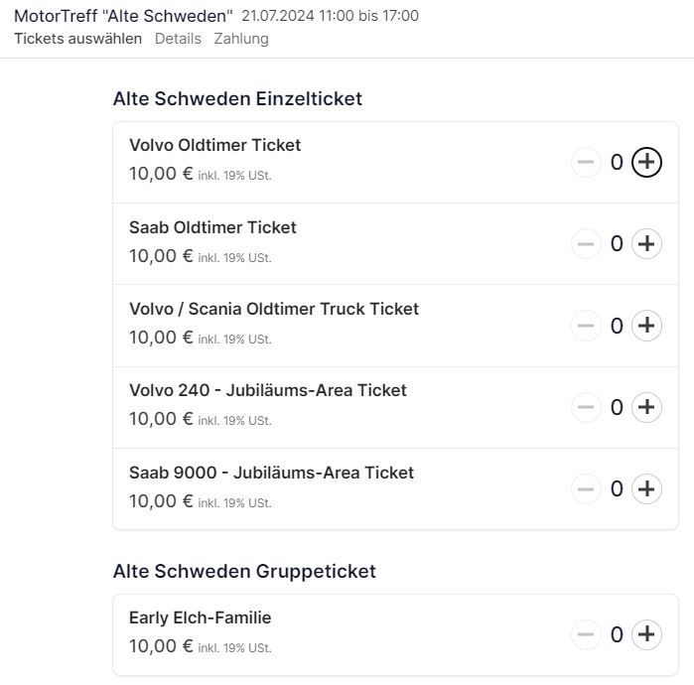This screenshot has height=685, width=694.
Task: Decrease Volvo Oldtimer Ticket quantity
Action: pyautogui.click(x=586, y=162)
